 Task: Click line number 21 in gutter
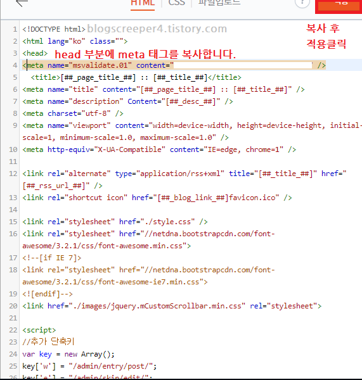click(13, 318)
